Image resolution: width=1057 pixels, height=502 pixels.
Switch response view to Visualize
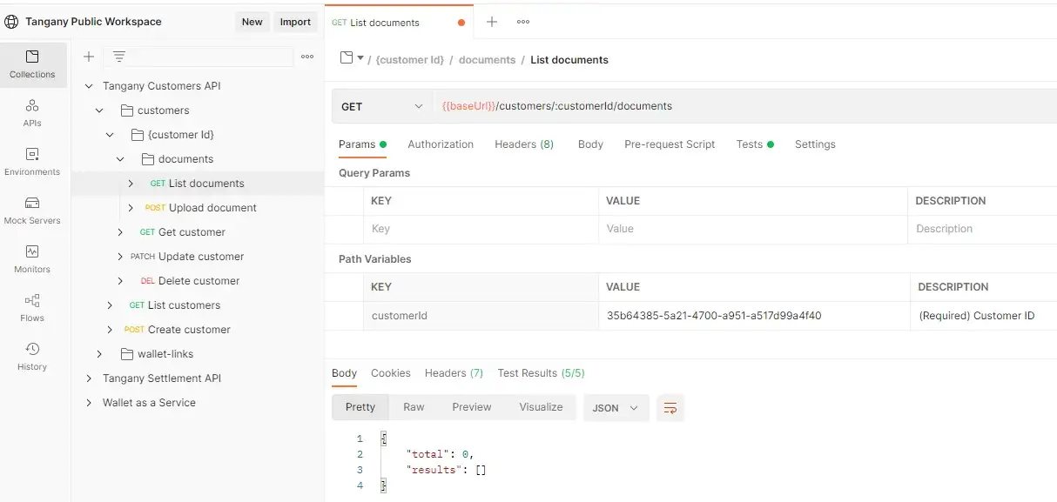tap(541, 407)
